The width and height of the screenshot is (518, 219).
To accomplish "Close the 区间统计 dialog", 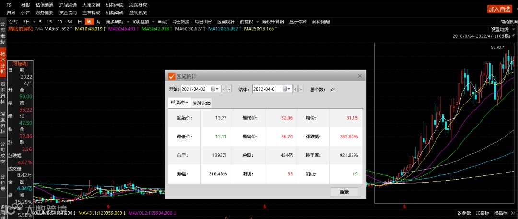I will pos(360,76).
